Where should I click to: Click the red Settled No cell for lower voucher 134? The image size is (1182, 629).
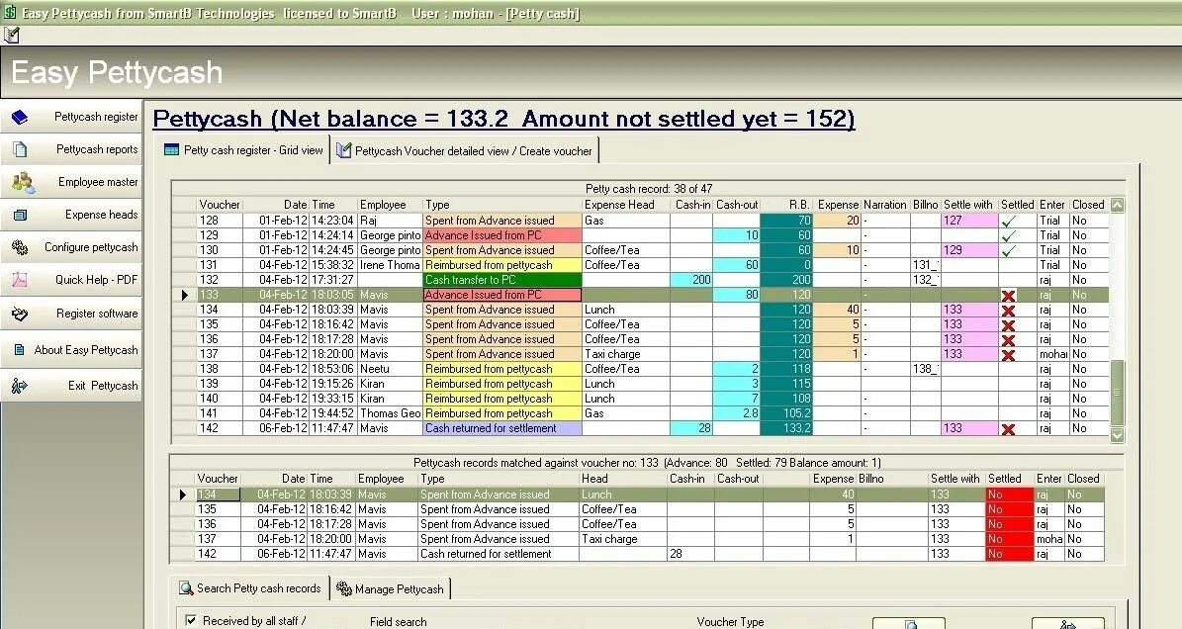pyautogui.click(x=1009, y=494)
